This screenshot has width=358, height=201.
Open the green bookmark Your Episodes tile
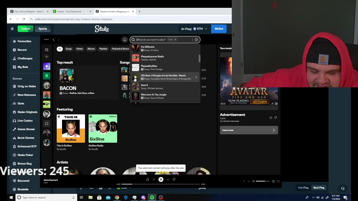(47, 76)
